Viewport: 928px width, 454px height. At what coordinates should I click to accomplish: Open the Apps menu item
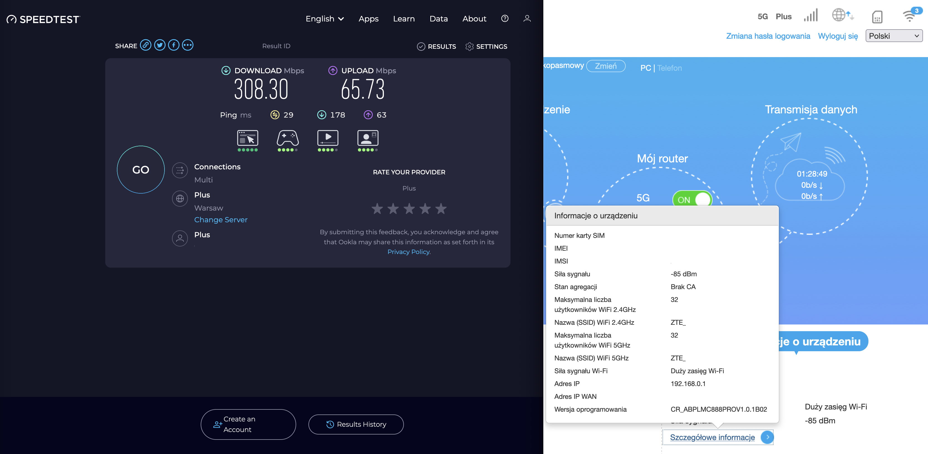pyautogui.click(x=368, y=19)
